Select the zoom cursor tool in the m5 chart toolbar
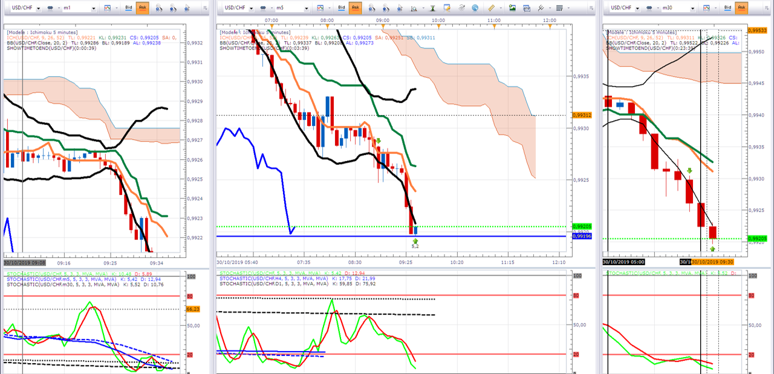The height and width of the screenshot is (374, 774). [x=400, y=8]
